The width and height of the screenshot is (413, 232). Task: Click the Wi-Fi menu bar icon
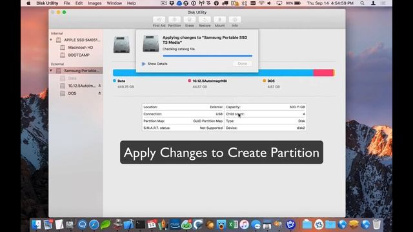click(261, 3)
